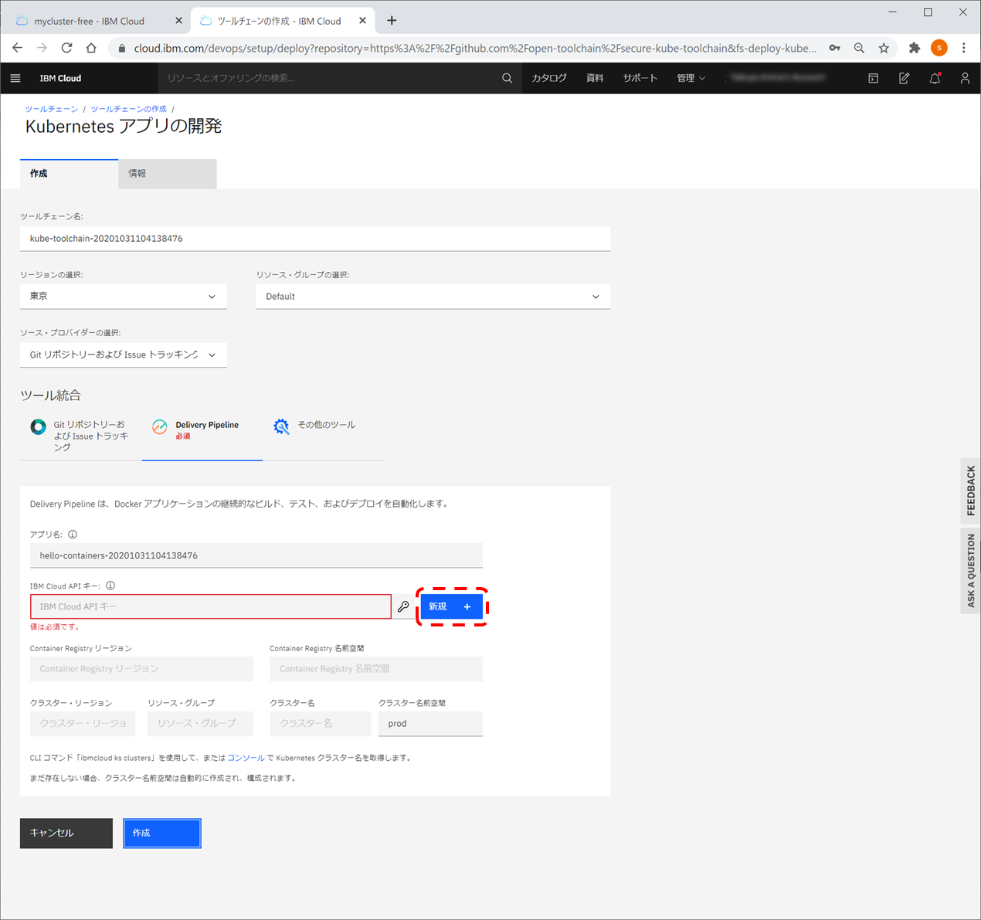Open the notifications bell icon

pyautogui.click(x=935, y=78)
